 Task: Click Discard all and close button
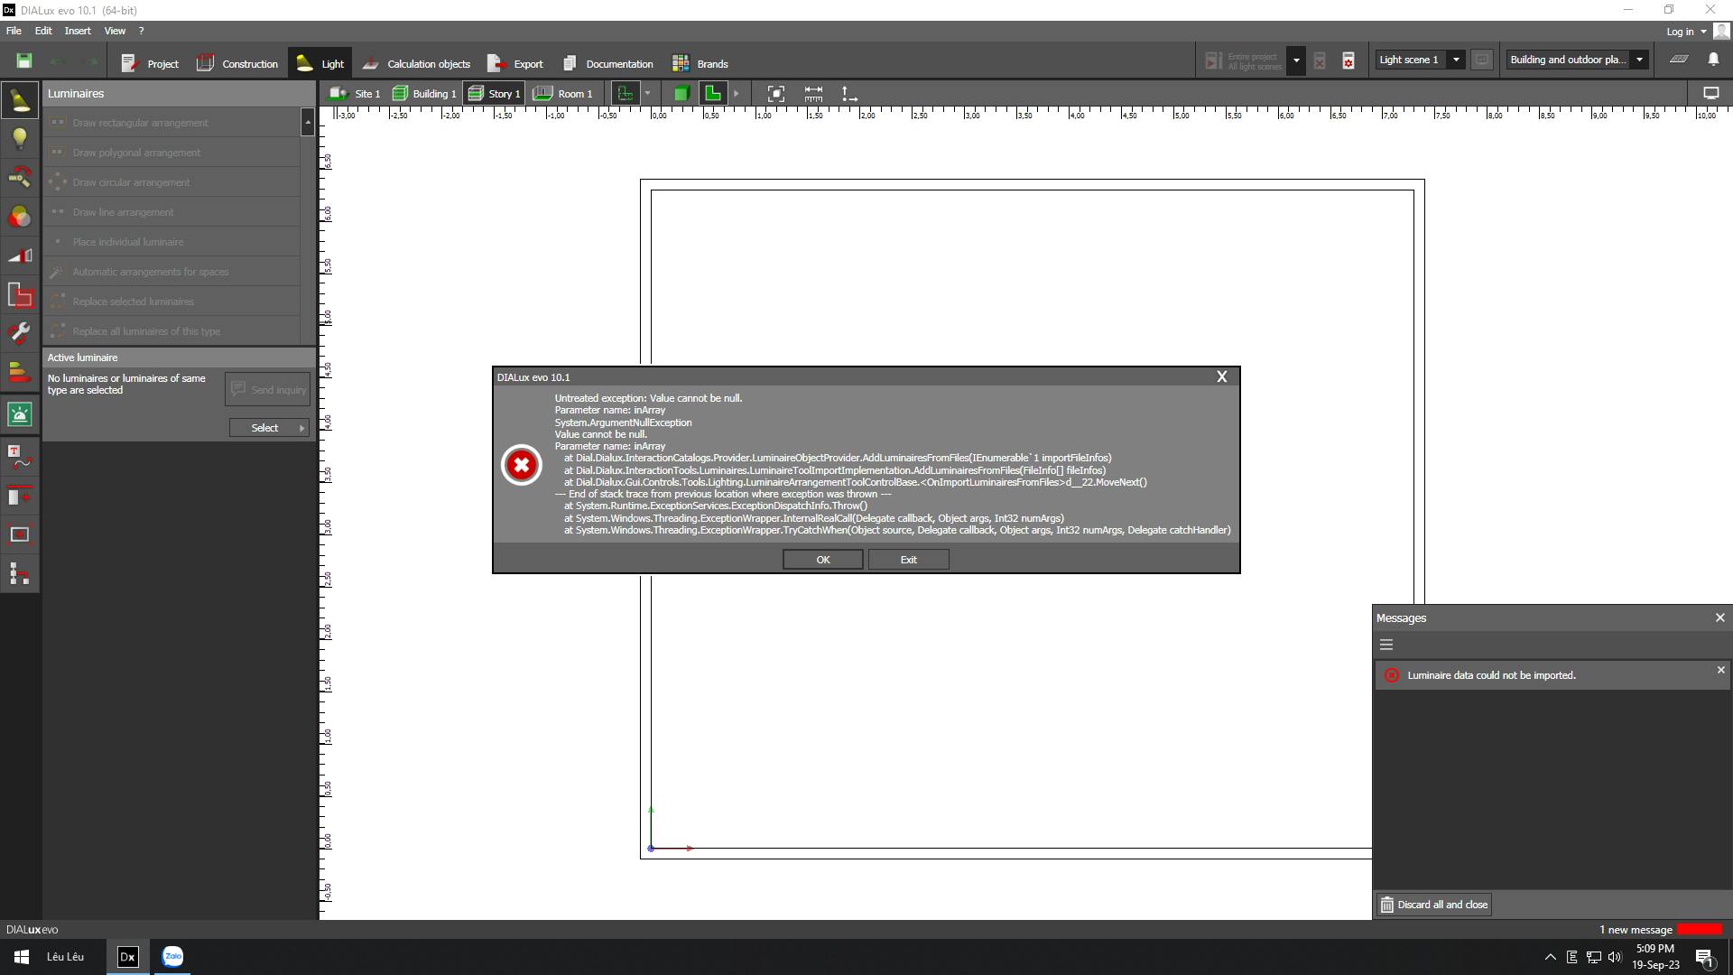point(1433,905)
